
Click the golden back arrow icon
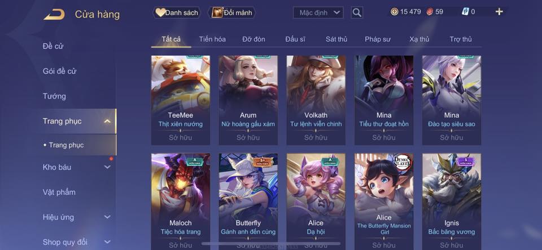[54, 15]
